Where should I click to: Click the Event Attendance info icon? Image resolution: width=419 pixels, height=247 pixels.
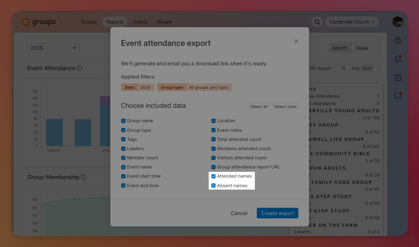(x=79, y=68)
